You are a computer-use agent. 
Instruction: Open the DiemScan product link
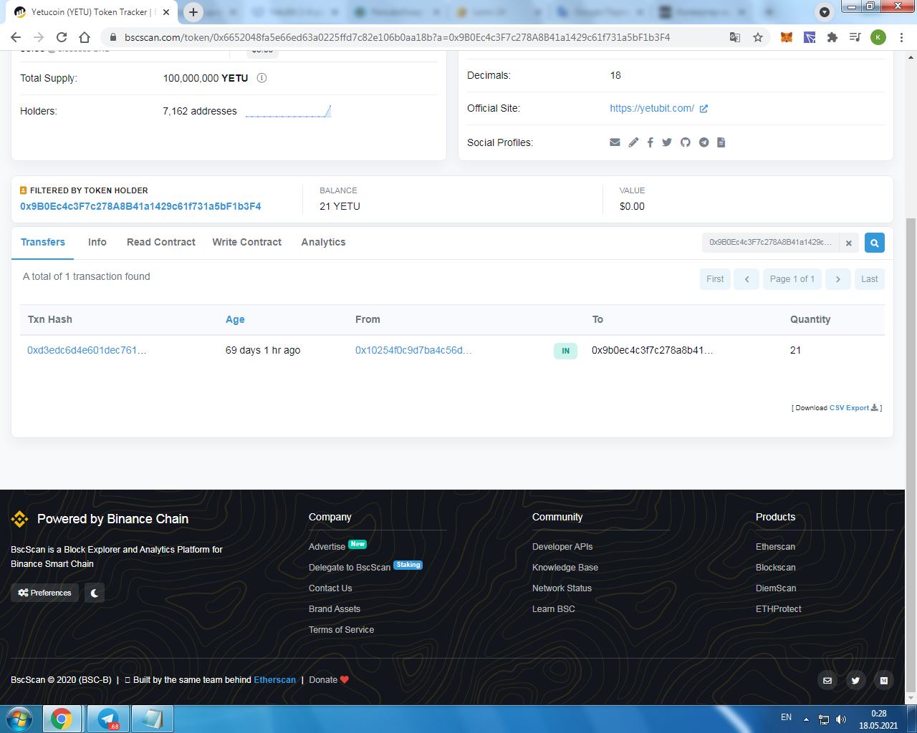click(x=776, y=588)
